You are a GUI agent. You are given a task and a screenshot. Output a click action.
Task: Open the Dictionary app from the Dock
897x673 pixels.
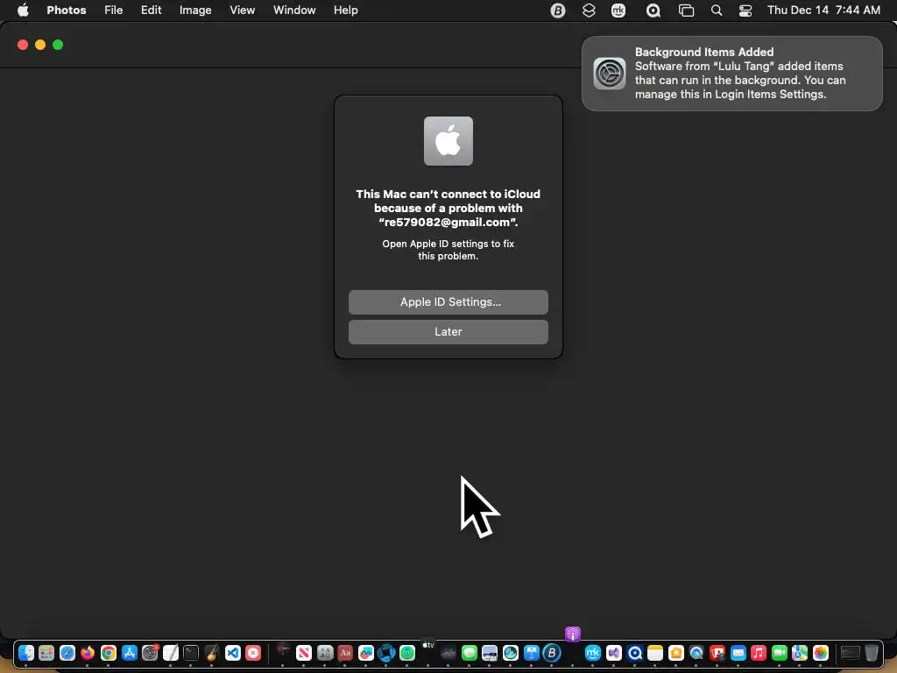coord(345,653)
